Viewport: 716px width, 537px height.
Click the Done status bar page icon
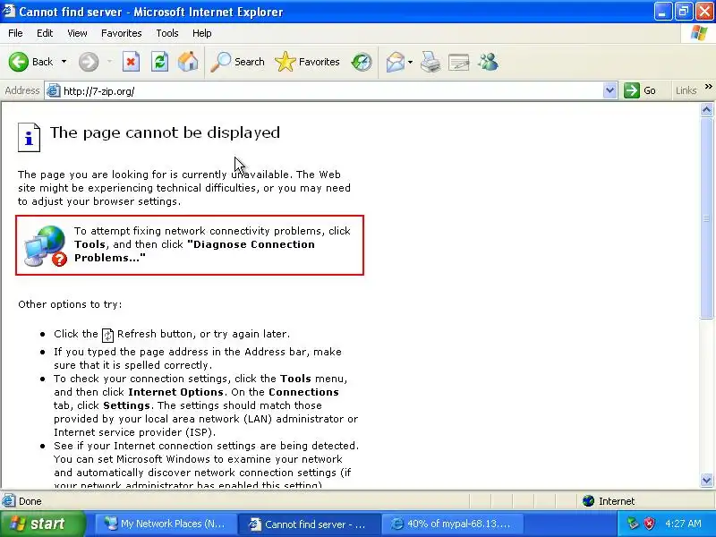(x=9, y=501)
